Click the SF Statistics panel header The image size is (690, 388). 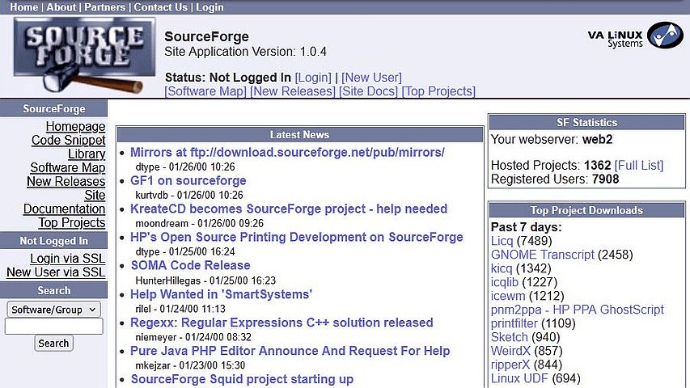tap(587, 122)
